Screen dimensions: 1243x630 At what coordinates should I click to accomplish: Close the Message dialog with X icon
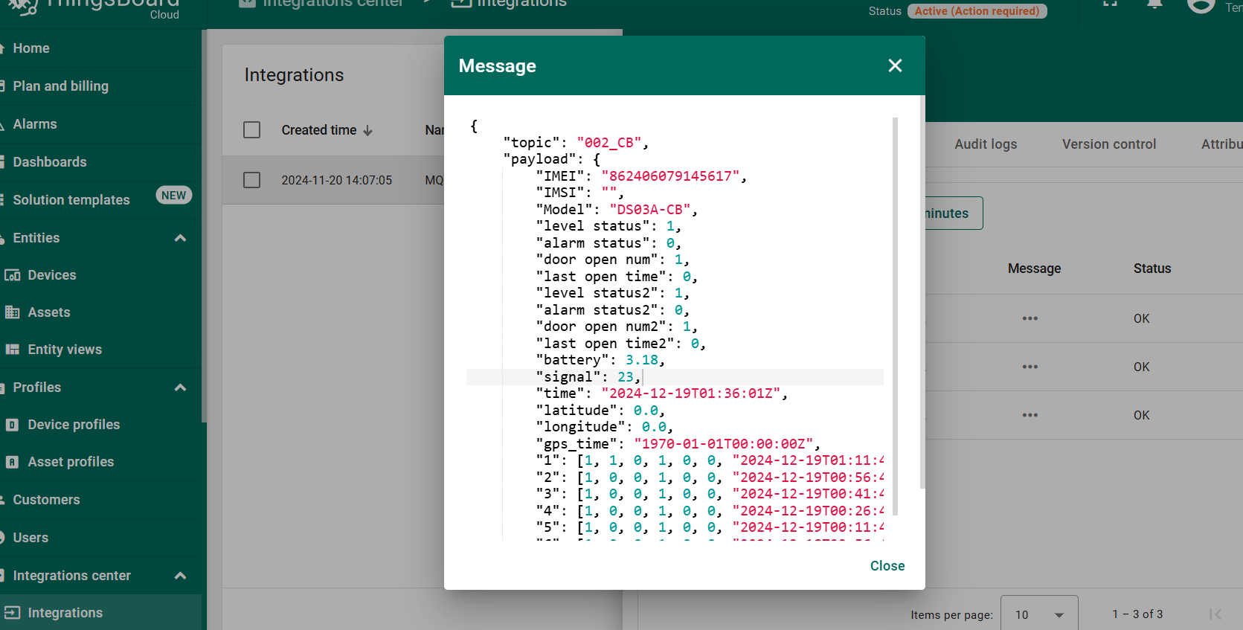coord(895,65)
